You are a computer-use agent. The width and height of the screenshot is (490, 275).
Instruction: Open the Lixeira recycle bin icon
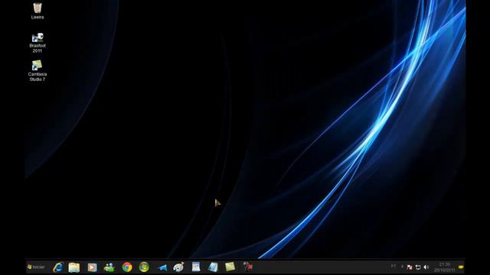coord(38,10)
